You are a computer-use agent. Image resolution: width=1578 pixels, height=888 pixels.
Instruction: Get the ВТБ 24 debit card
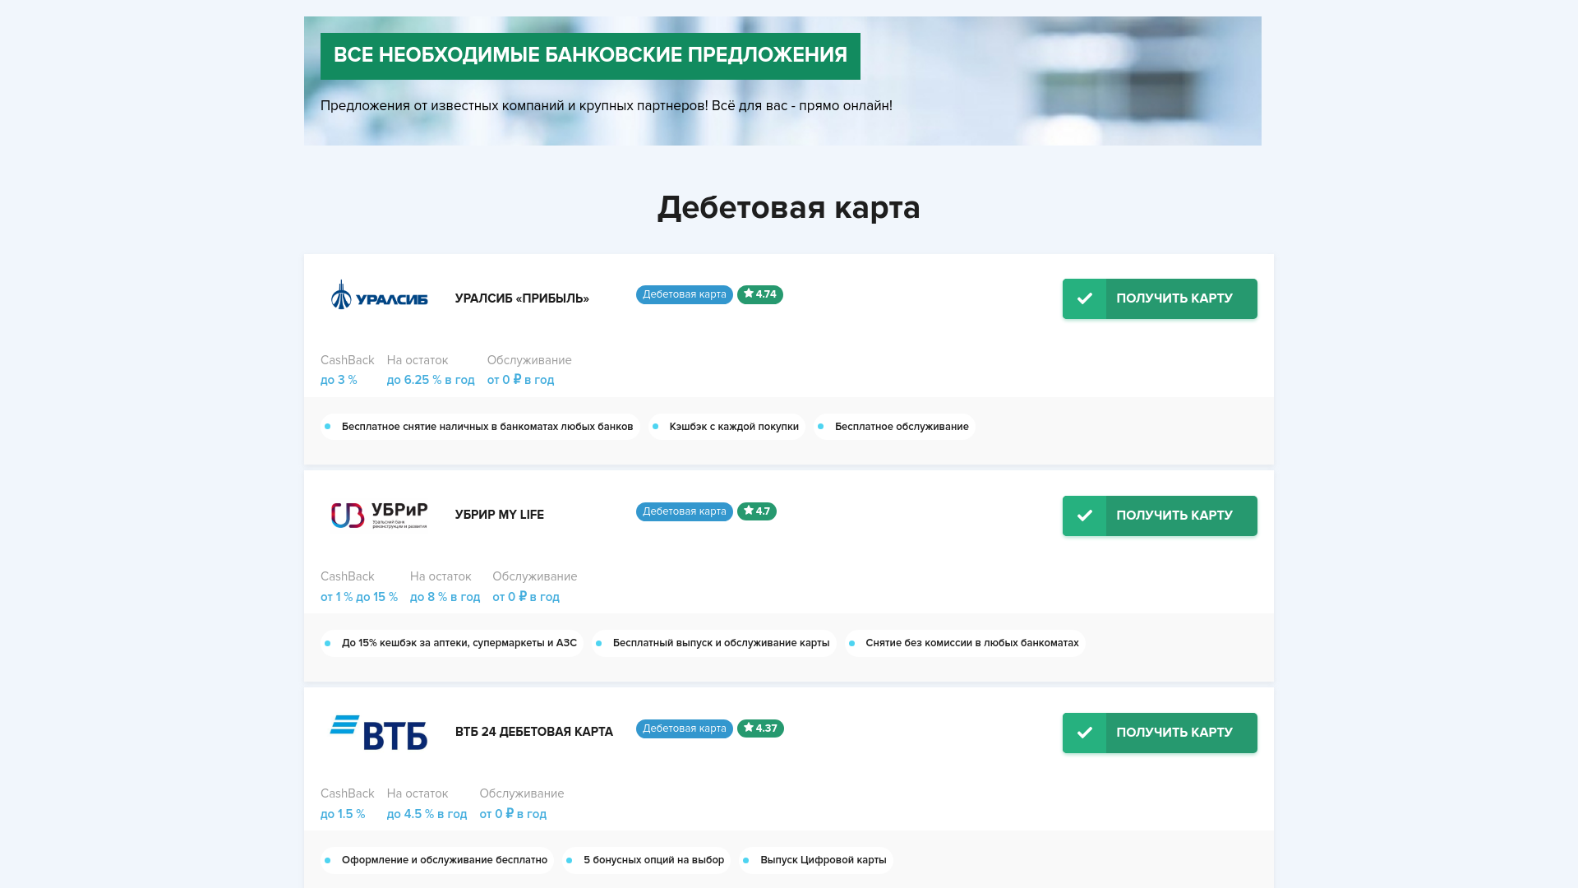(1160, 733)
